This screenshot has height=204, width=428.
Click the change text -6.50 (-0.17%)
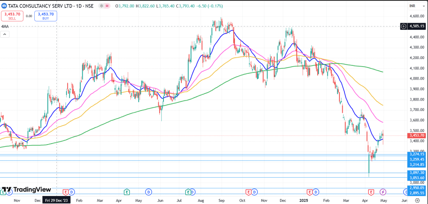[210, 6]
